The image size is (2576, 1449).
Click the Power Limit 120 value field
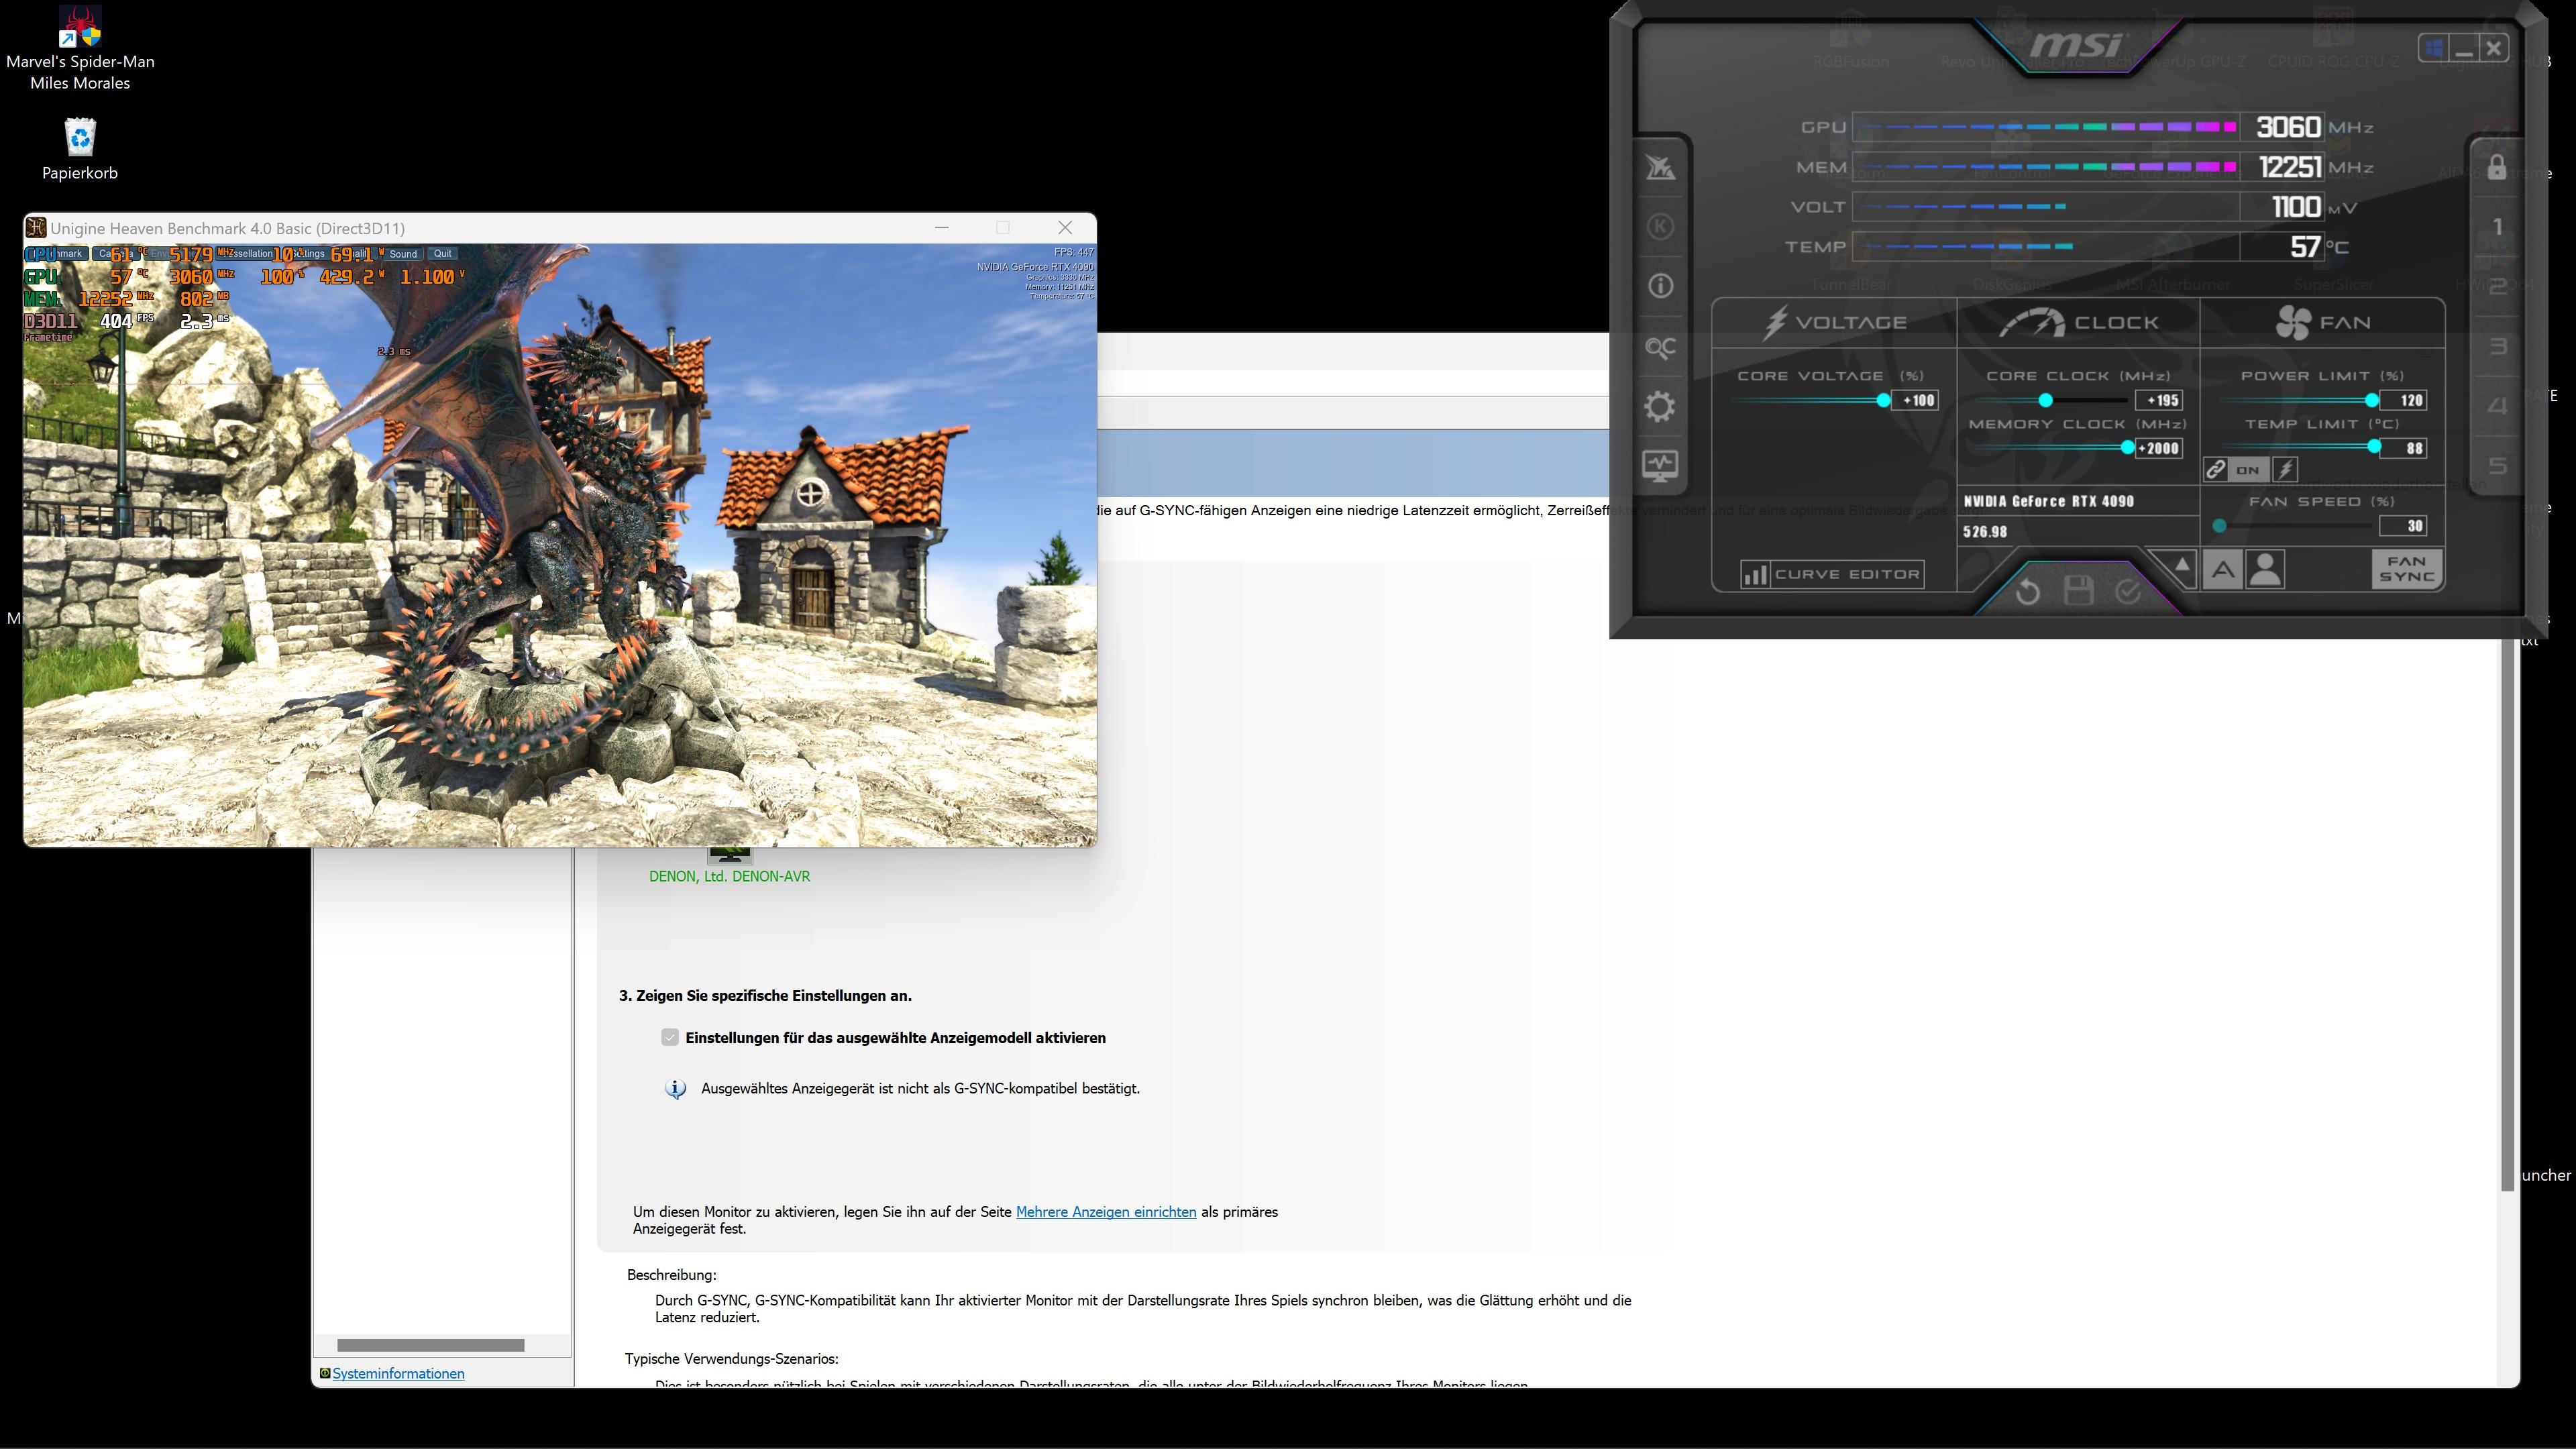click(2403, 400)
